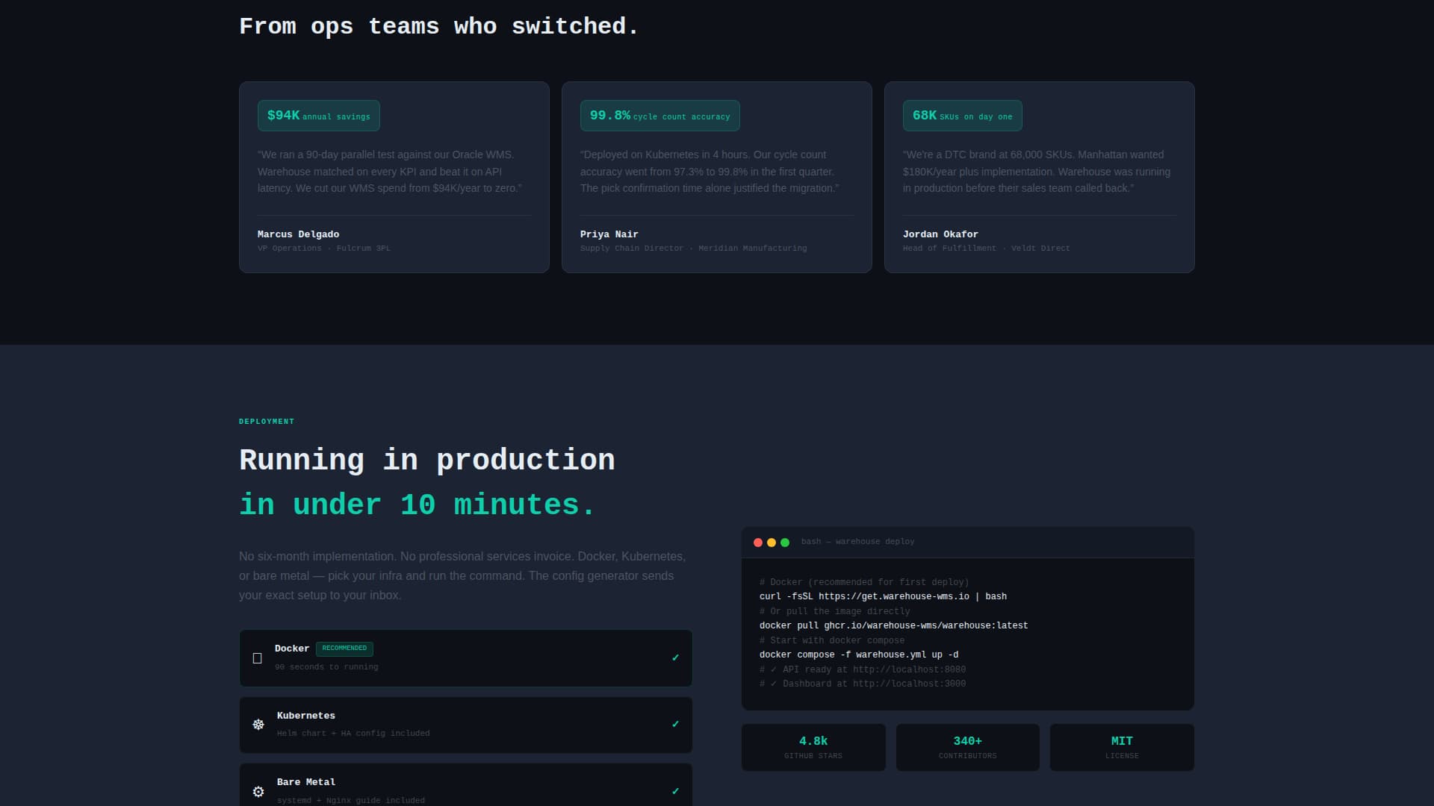Click the Oracle WMS parallel test quote
Screen dimensions: 1434x806
point(390,172)
